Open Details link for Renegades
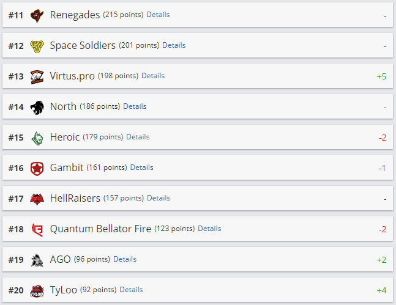The image size is (396, 305). pyautogui.click(x=158, y=15)
